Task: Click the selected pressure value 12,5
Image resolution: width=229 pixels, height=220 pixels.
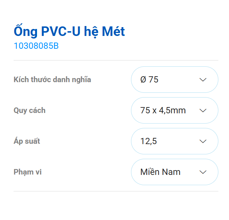Action: (149, 141)
